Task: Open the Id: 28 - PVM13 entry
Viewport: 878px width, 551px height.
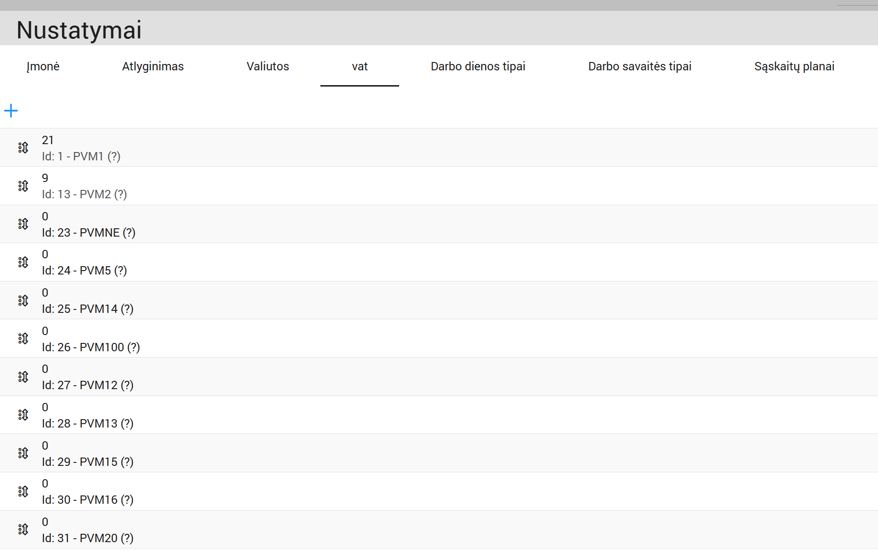Action: pos(88,423)
